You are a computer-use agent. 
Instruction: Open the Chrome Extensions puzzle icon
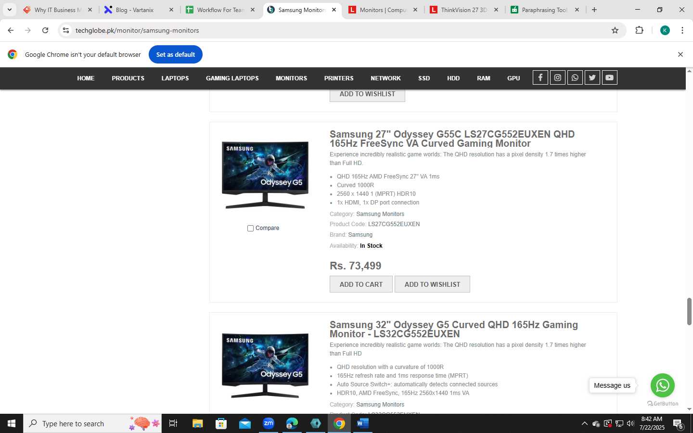pos(639,30)
